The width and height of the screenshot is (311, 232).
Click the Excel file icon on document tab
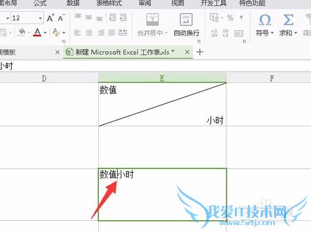[69, 52]
